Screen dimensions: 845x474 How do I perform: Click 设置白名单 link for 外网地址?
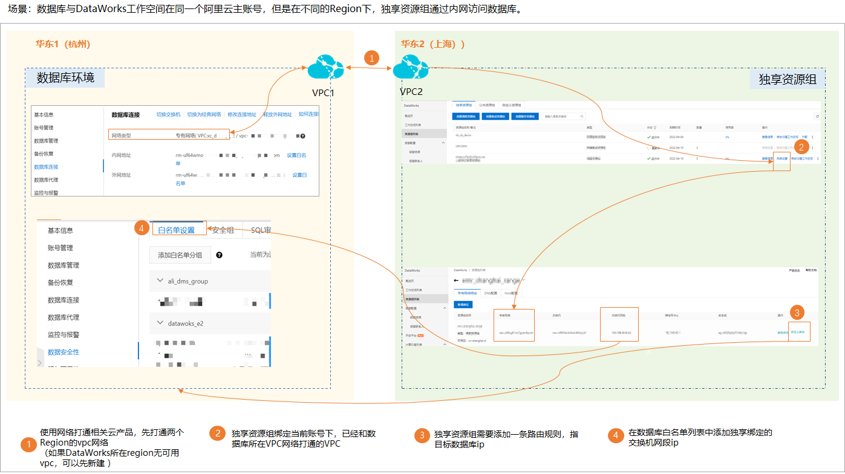[299, 175]
